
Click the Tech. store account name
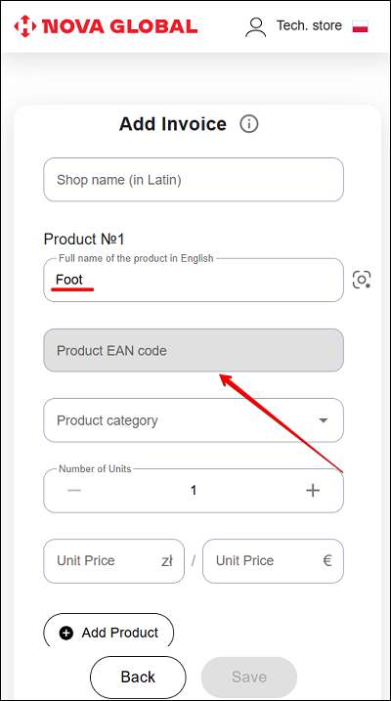[x=309, y=25]
